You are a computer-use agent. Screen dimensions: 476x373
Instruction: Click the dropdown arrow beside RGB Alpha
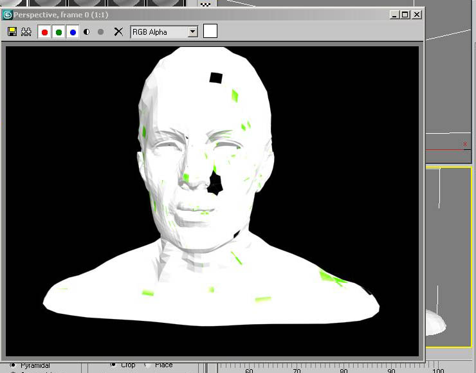click(x=192, y=32)
